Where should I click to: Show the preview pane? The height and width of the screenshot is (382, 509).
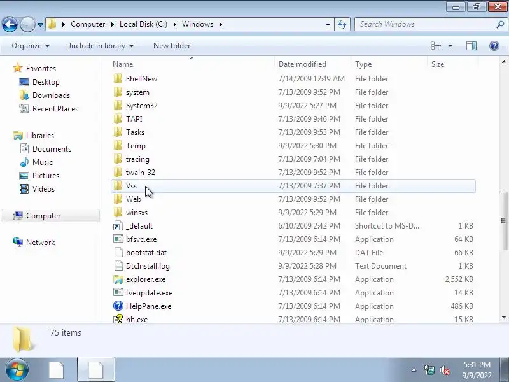471,46
